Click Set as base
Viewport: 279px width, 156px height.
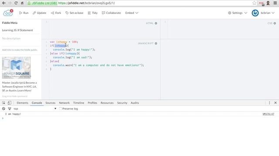(75, 13)
